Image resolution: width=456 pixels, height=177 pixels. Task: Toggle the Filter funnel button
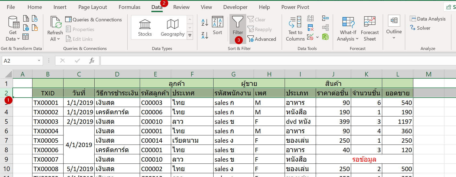[x=238, y=29]
